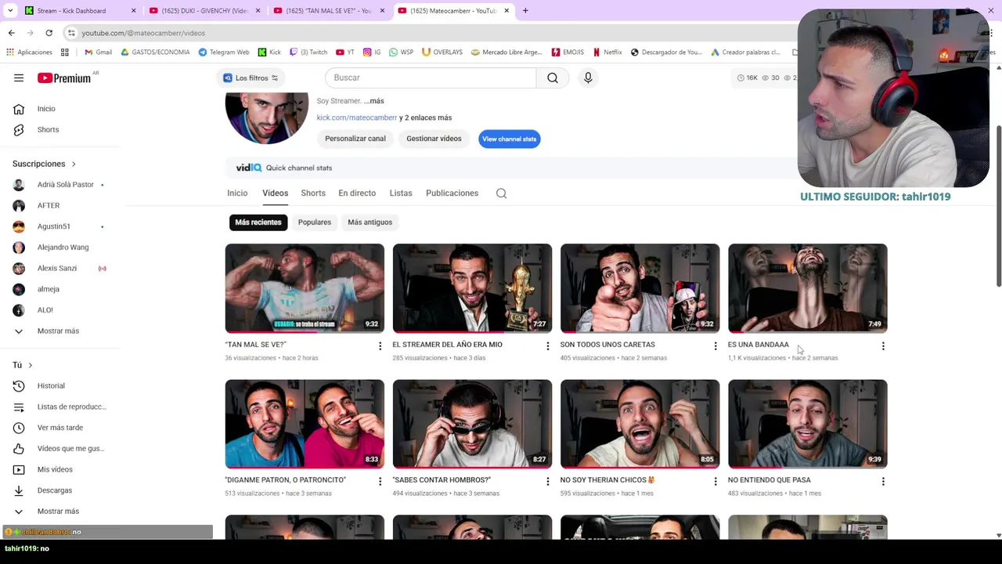Screen dimensions: 1002x564
Task: Click View channel stats button
Action: (509, 139)
